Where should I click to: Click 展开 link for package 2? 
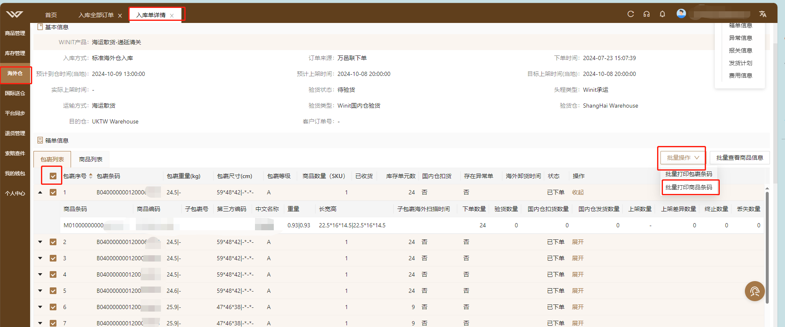click(578, 242)
